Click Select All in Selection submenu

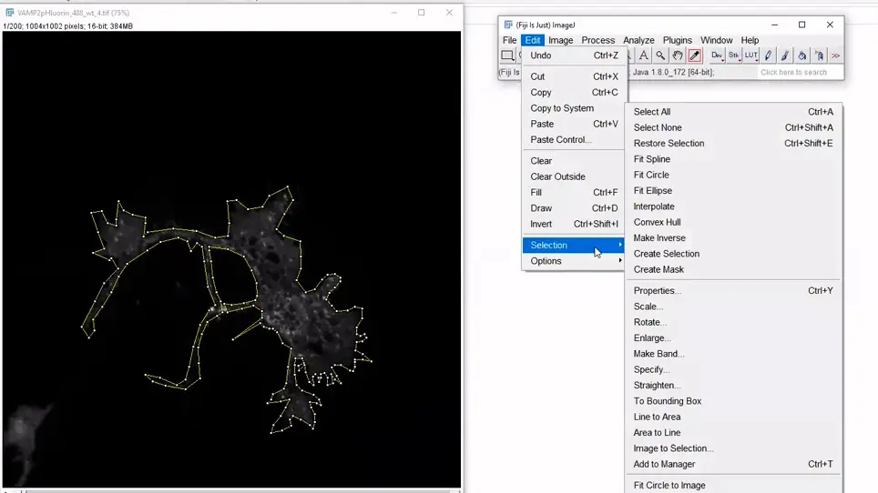733,112
